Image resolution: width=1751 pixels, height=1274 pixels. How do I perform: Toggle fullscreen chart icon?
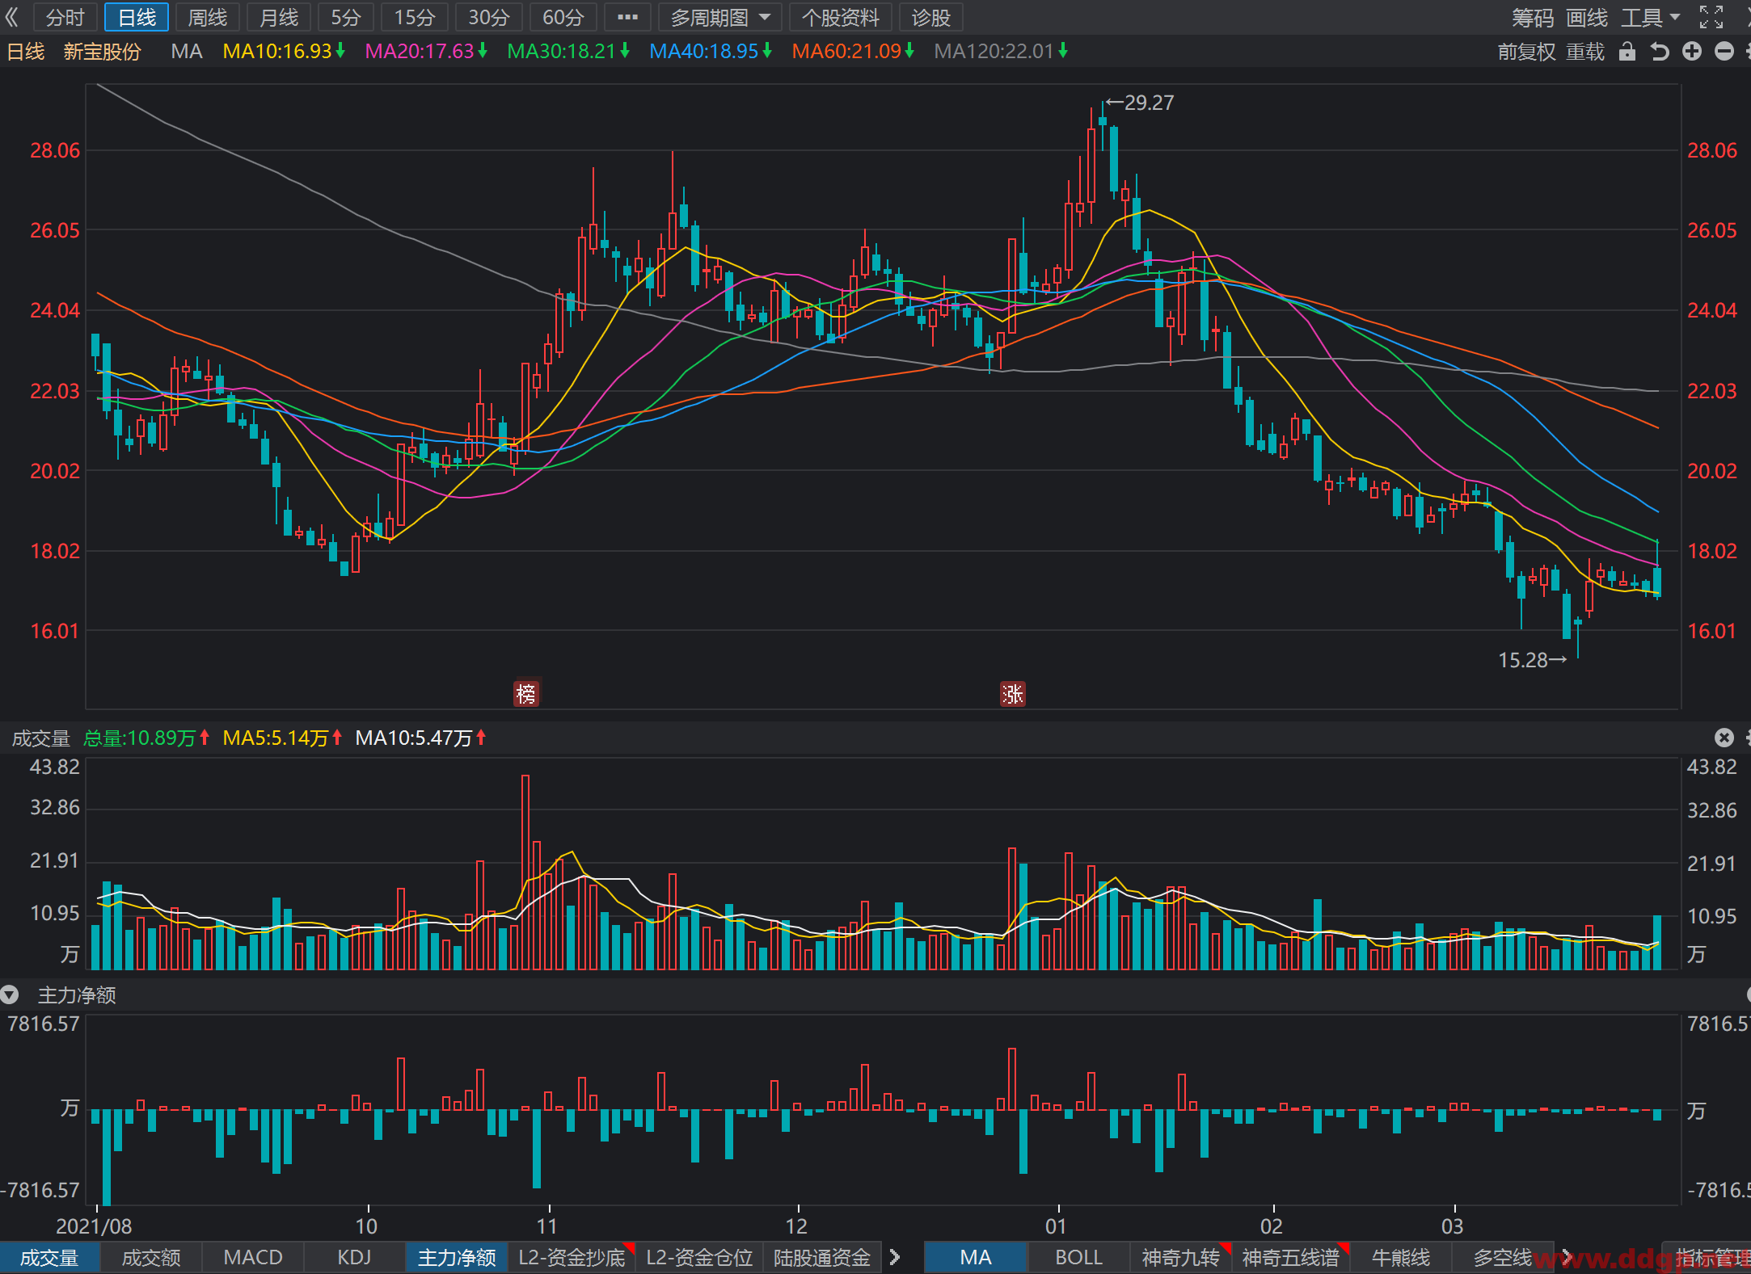(x=1711, y=17)
